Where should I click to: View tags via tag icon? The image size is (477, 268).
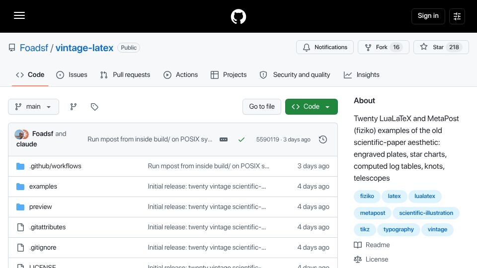(x=94, y=107)
